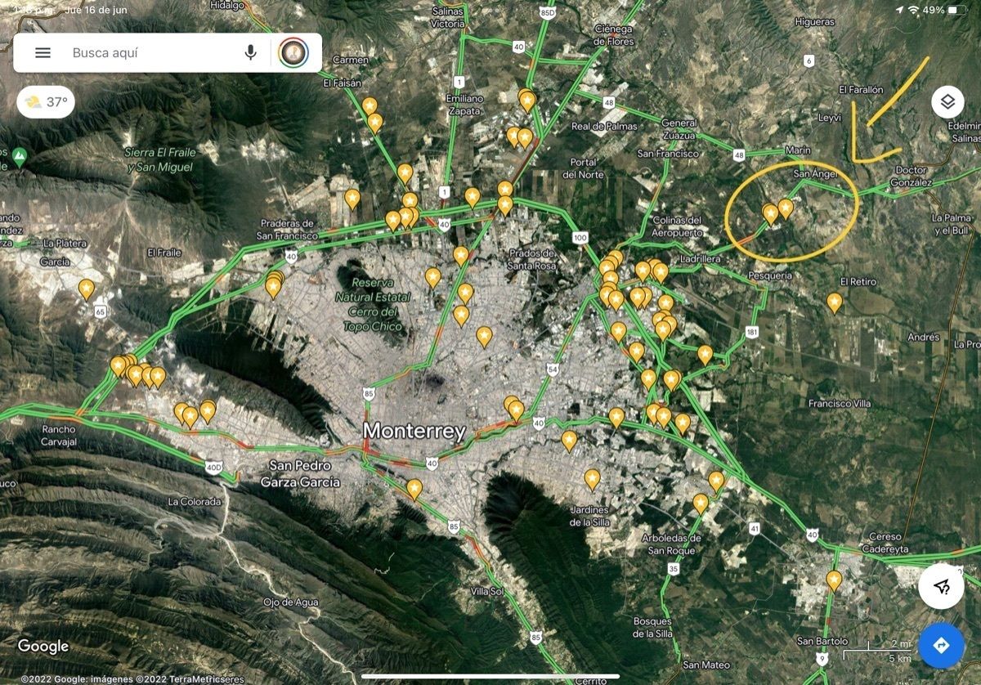Image resolution: width=981 pixels, height=685 pixels.
Task: Center map on my current location
Action: pyautogui.click(x=941, y=585)
